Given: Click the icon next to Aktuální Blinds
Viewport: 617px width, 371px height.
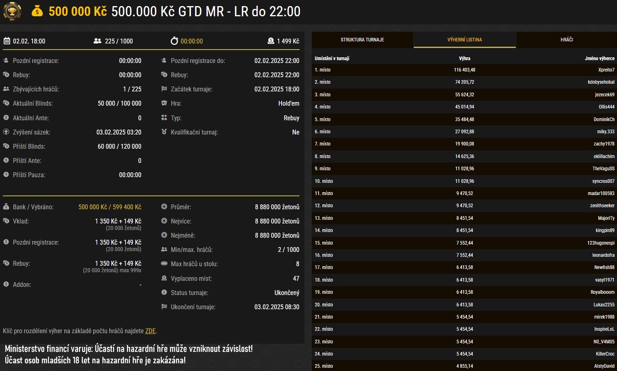Looking at the screenshot, I should [x=6, y=103].
